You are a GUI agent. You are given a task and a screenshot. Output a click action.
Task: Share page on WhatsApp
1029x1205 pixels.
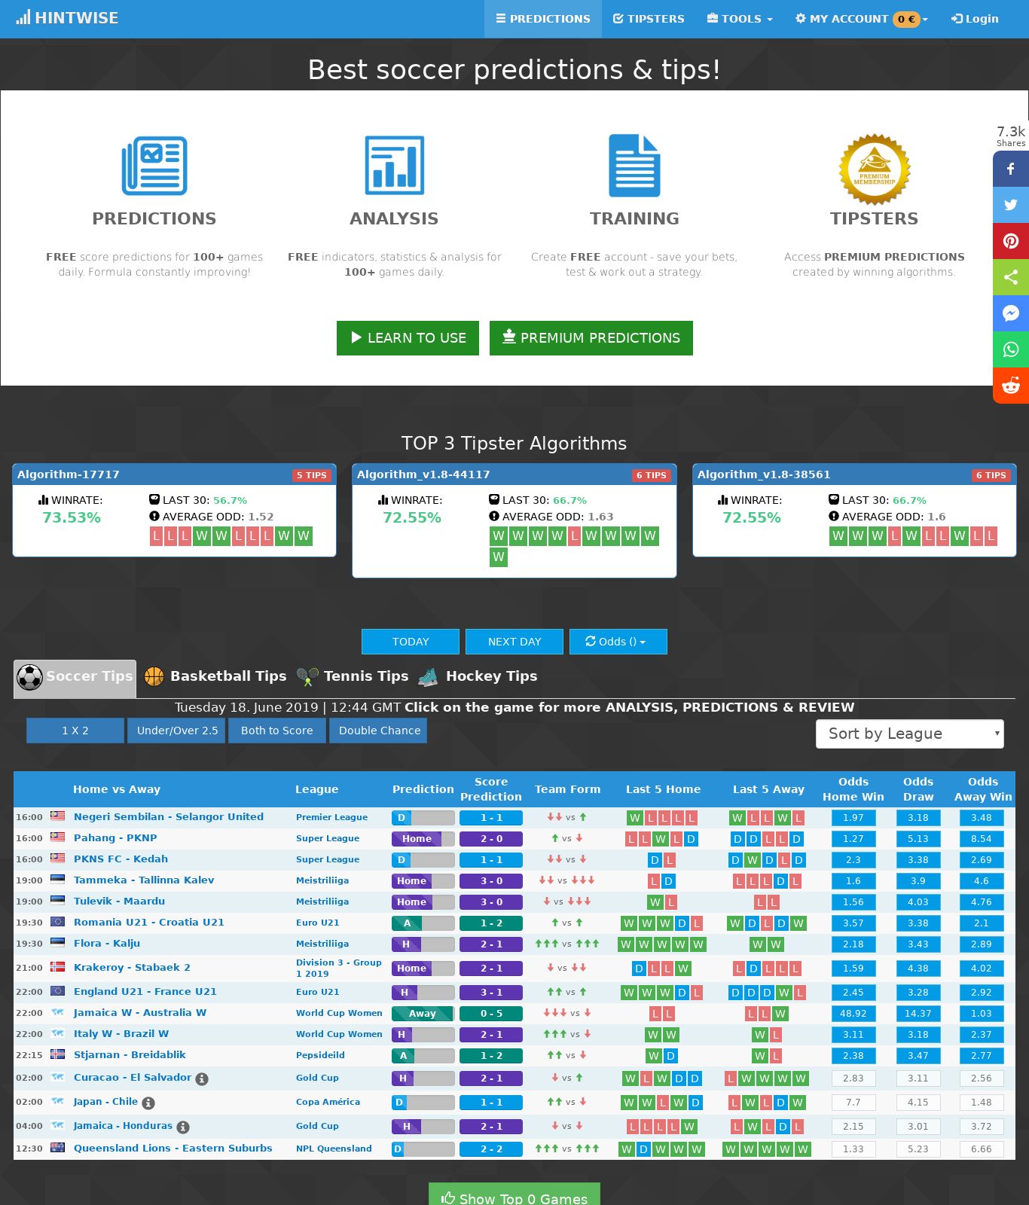(x=1011, y=349)
